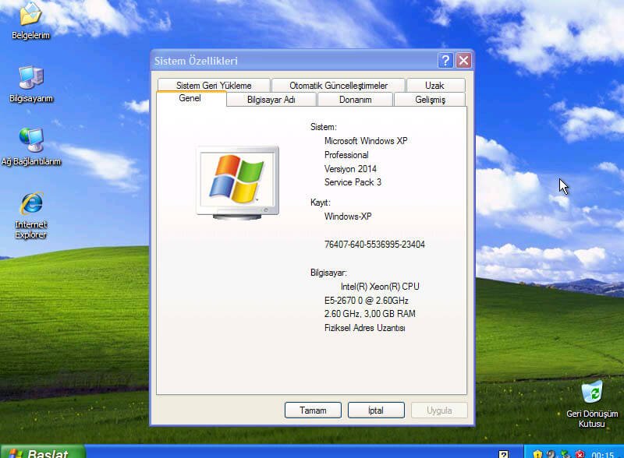
Task: Click the grey round tray icon
Action: click(551, 454)
